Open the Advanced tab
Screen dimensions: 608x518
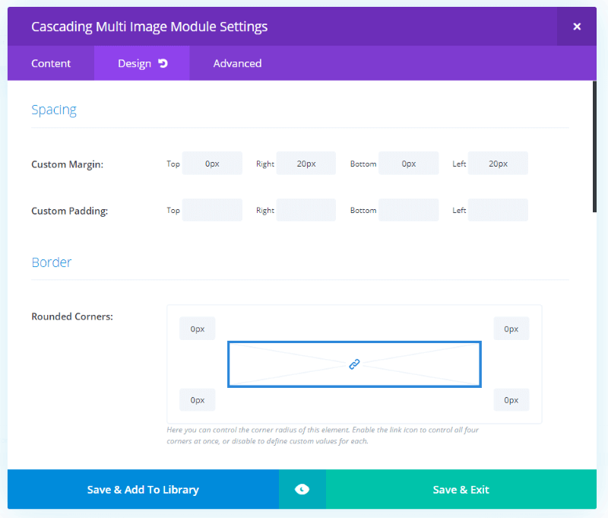[237, 63]
